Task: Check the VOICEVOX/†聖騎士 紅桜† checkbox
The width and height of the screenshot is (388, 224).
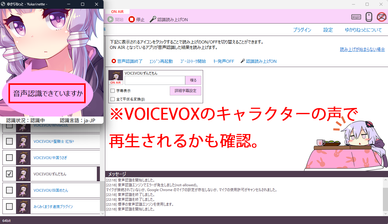Action: [x=9, y=141]
